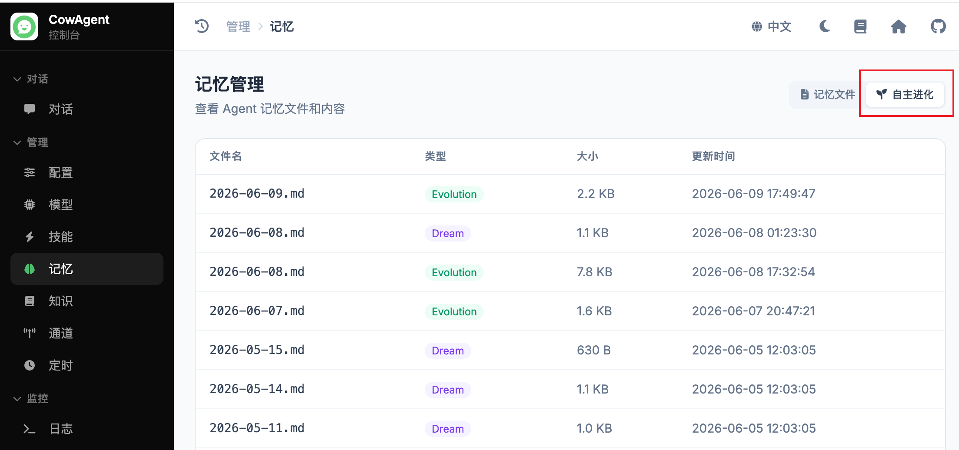Viewport: 959px width, 450px height.
Task: Open the documentation book icon
Action: 860,26
